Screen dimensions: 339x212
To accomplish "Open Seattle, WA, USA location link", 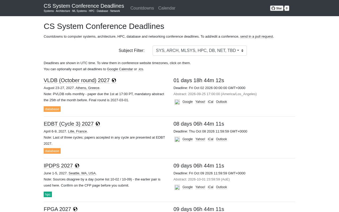I will click(x=82, y=173).
